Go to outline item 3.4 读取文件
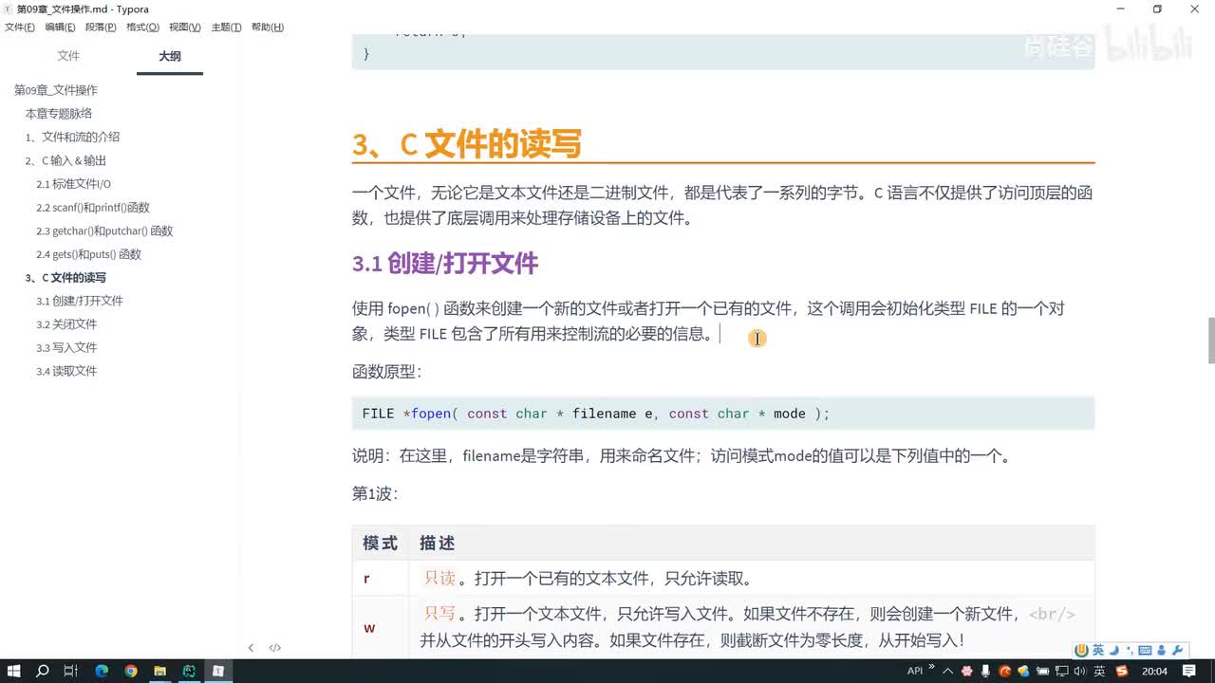1215x683 pixels. pyautogui.click(x=66, y=371)
